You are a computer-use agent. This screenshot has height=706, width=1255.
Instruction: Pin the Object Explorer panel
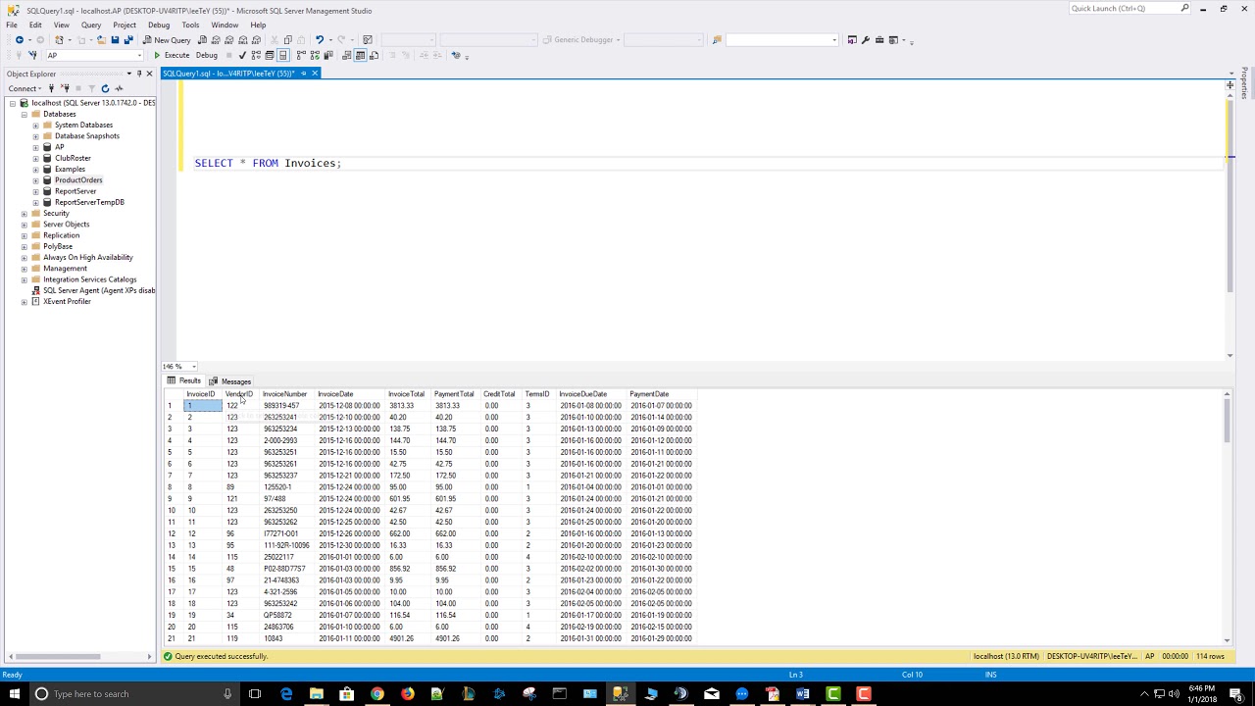(139, 74)
